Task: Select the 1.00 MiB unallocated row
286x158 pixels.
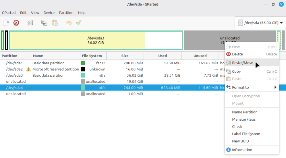Action: [x=112, y=94]
